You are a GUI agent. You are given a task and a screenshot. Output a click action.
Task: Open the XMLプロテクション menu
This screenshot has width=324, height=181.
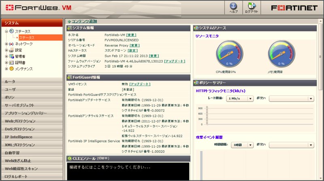(x=32, y=145)
